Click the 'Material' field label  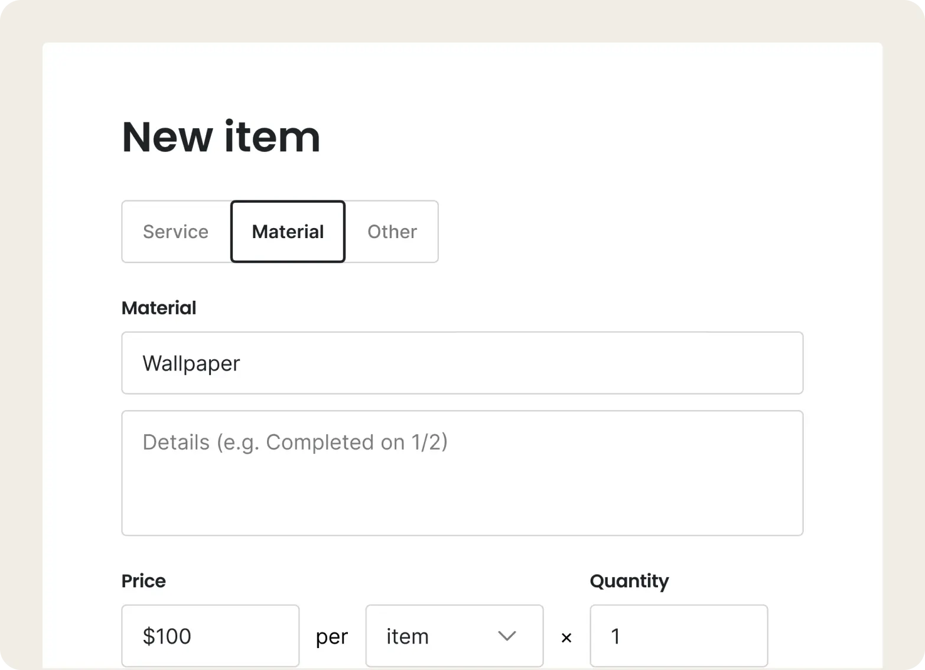159,308
